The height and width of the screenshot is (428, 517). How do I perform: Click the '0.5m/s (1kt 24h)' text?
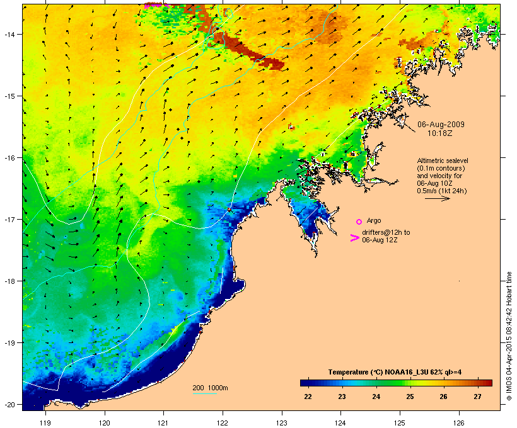point(442,191)
